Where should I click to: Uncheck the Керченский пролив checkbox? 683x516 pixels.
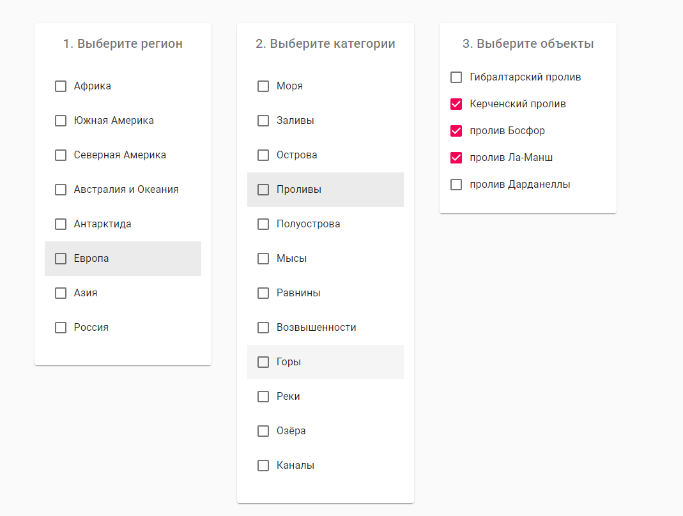(456, 104)
